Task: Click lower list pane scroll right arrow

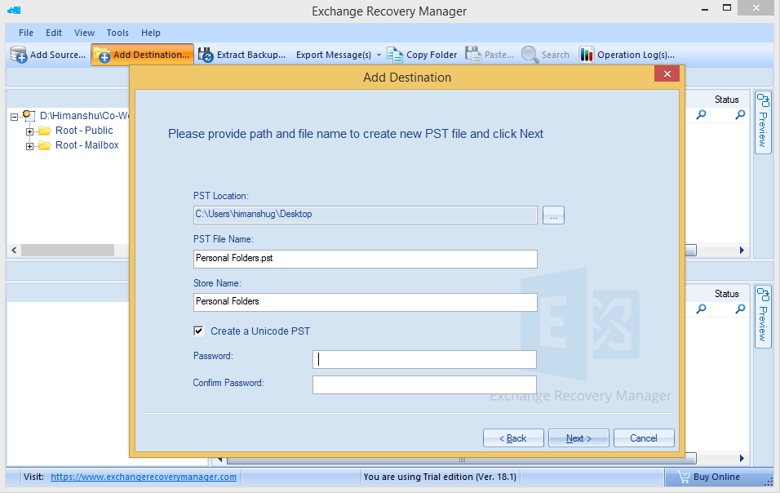Action: tap(741, 458)
